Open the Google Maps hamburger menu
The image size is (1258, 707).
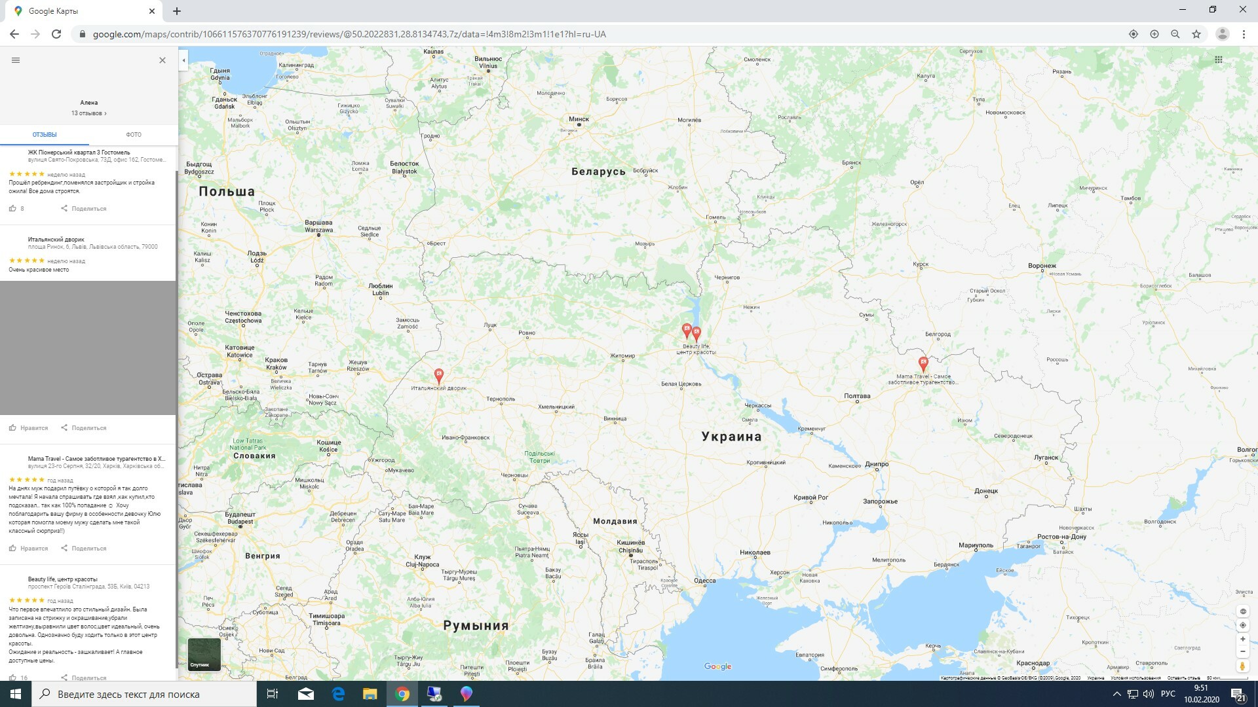[16, 60]
